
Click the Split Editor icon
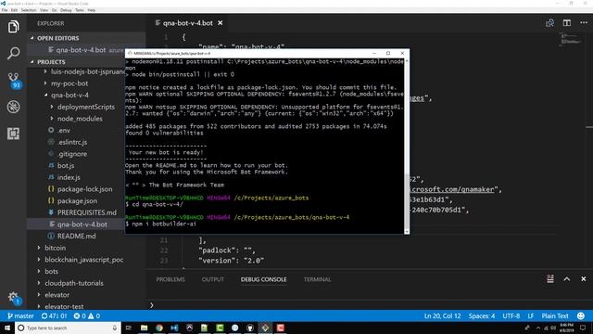(566, 23)
